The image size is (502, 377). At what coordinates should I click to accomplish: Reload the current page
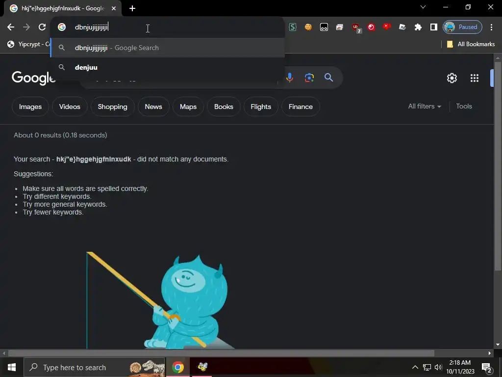click(x=42, y=27)
